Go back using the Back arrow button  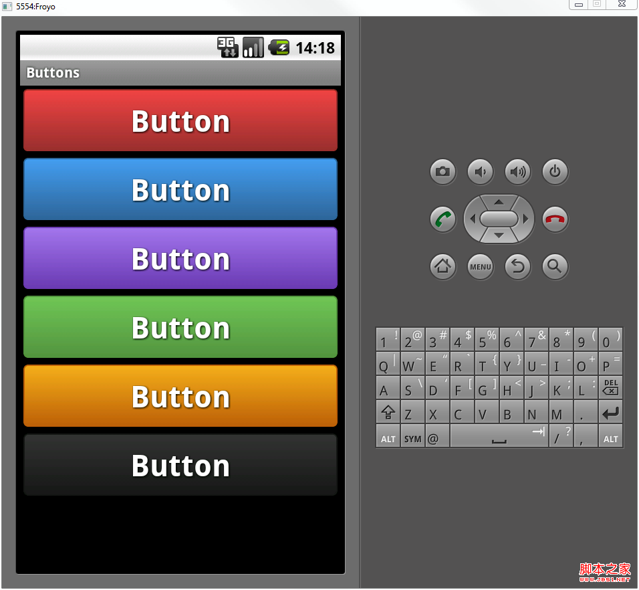517,267
